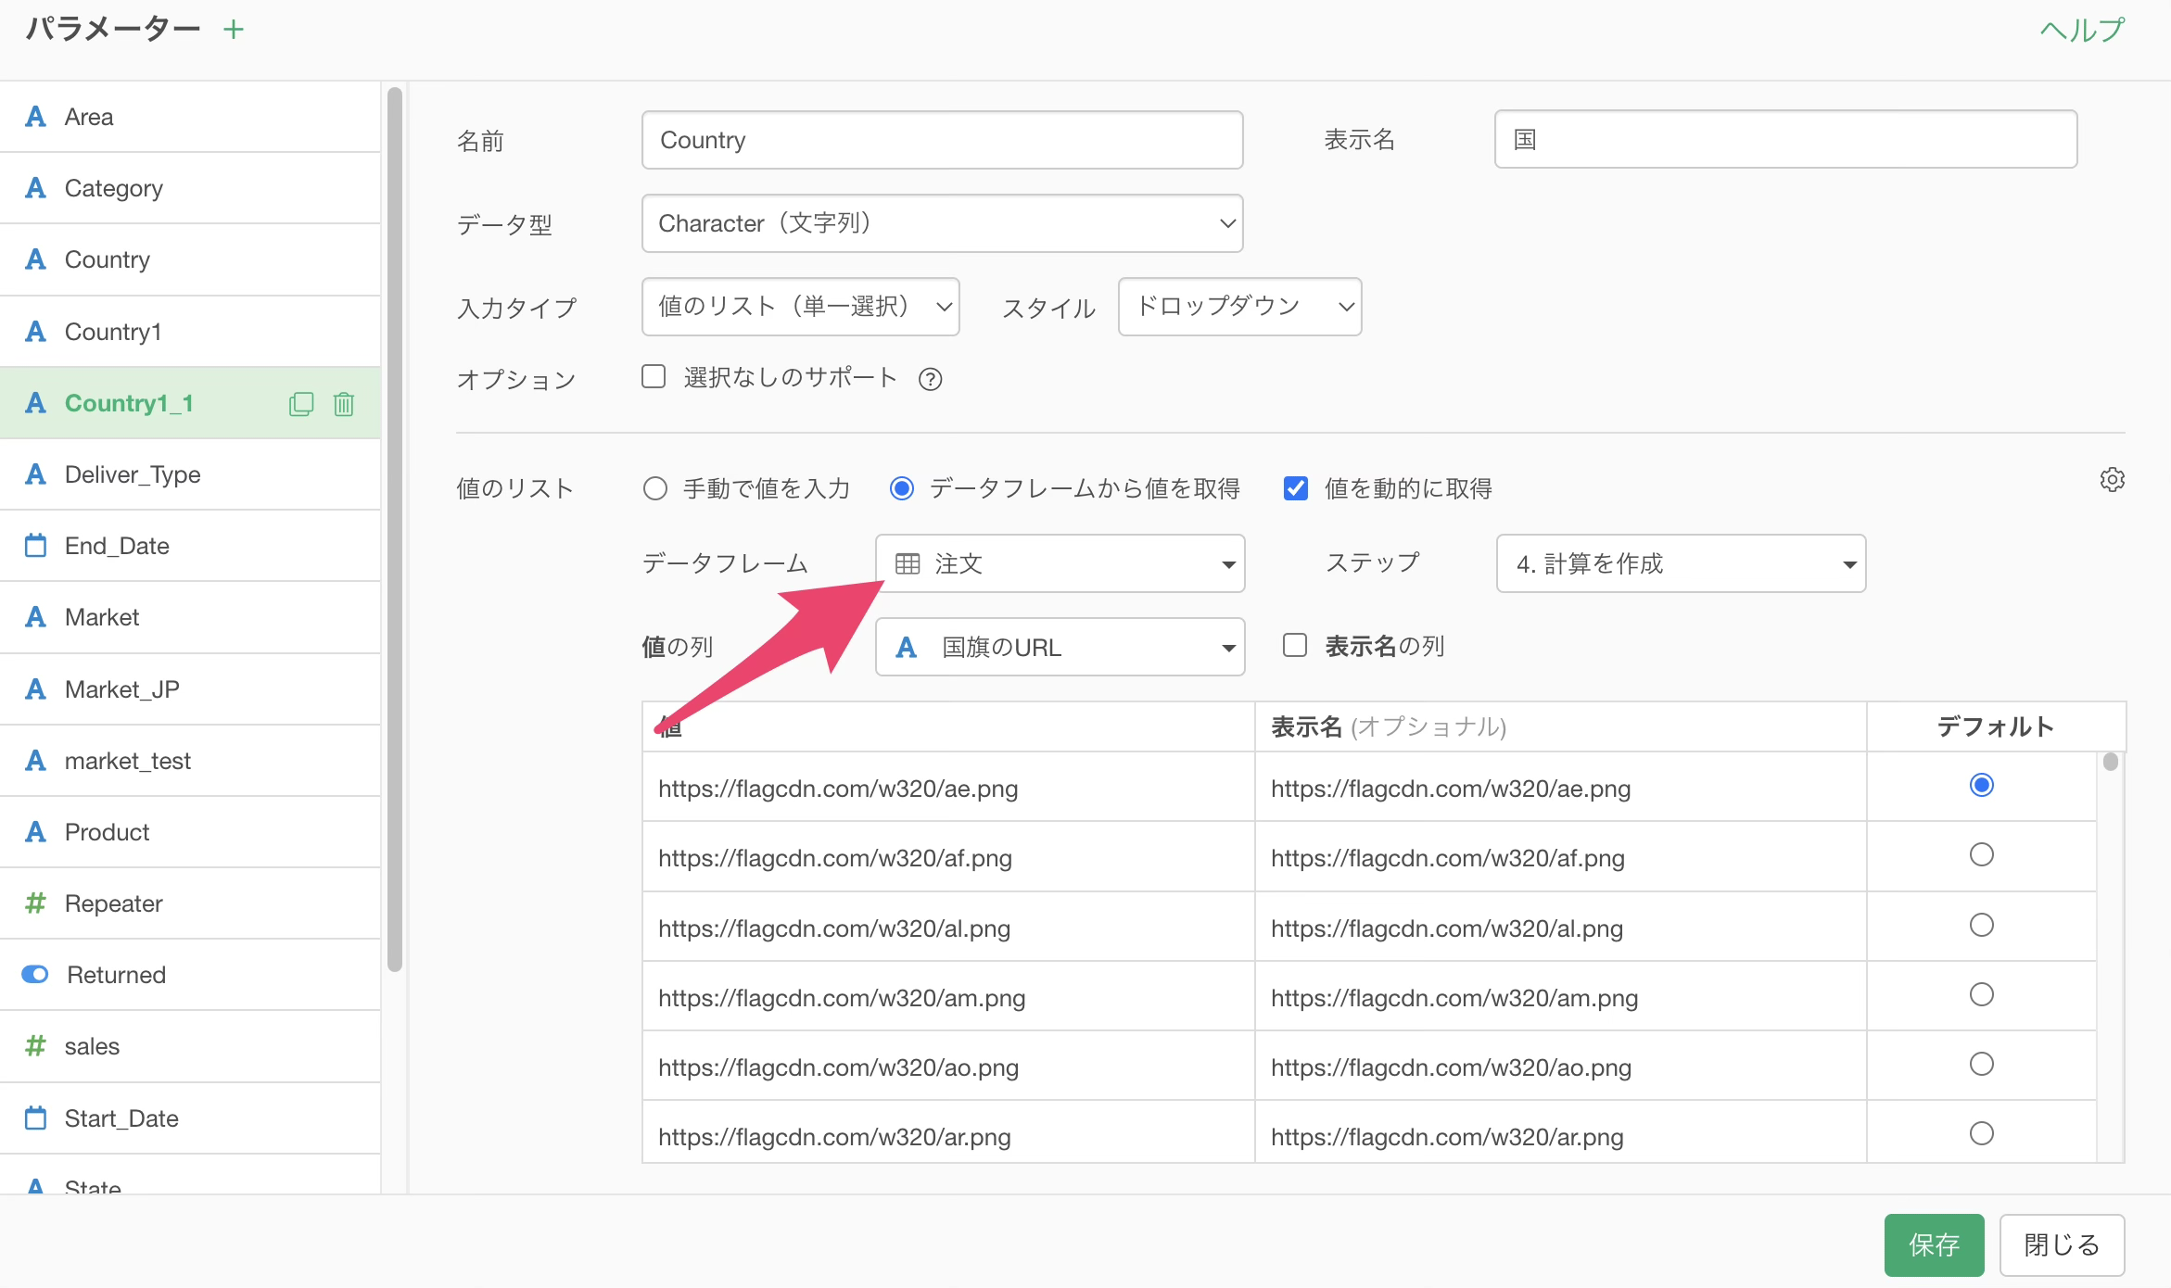The width and height of the screenshot is (2171, 1288).
Task: Uncheck 値を動的に取得 checkbox
Action: pyautogui.click(x=1296, y=488)
